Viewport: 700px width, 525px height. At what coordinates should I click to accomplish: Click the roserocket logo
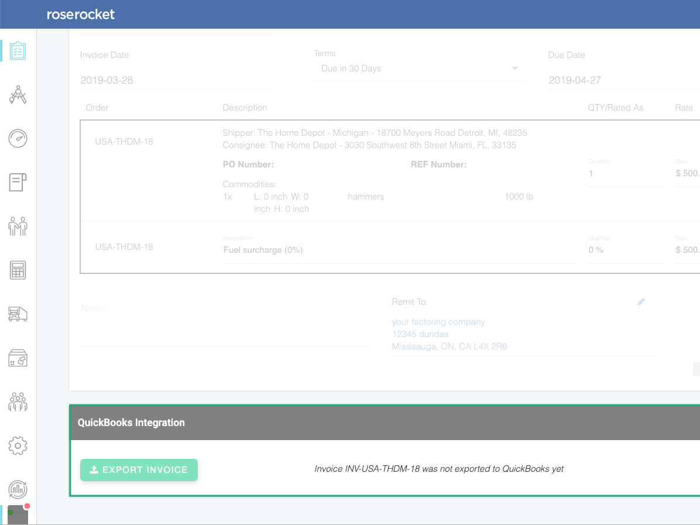81,14
